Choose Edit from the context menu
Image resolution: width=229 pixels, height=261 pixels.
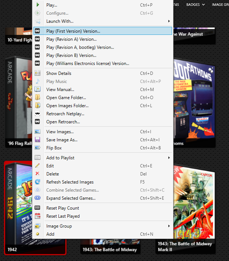pos(103,166)
